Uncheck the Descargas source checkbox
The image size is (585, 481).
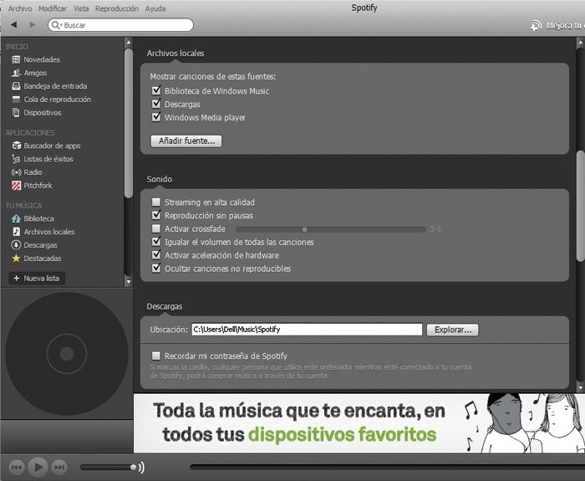[x=156, y=104]
